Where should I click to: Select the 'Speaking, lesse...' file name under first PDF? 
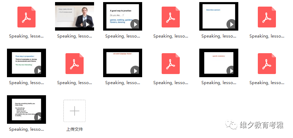pyautogui.click(x=26, y=36)
